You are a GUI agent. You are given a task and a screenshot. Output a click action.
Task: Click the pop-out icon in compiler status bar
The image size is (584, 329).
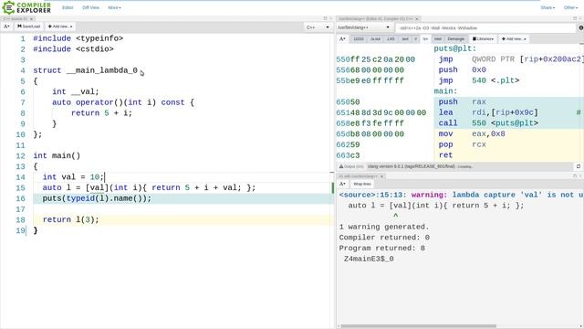coord(579,166)
